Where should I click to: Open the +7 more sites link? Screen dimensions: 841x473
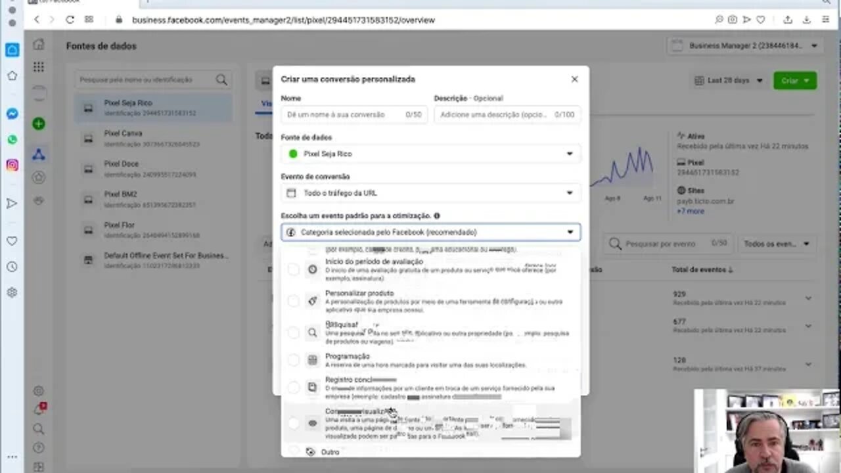click(690, 212)
